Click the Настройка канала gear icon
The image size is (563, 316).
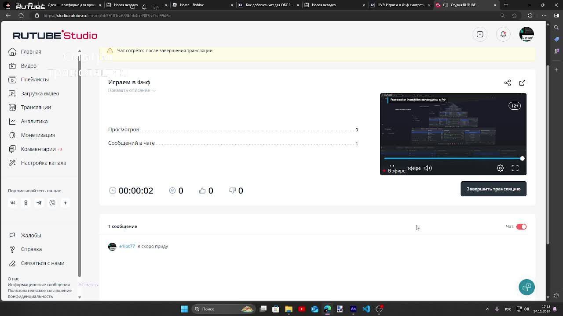12,163
